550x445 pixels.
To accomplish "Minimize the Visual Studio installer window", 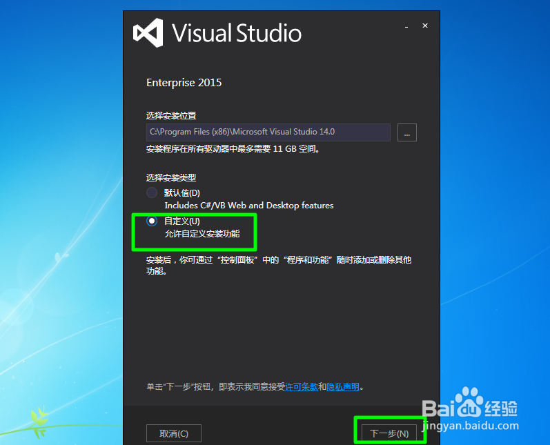I will (x=406, y=27).
